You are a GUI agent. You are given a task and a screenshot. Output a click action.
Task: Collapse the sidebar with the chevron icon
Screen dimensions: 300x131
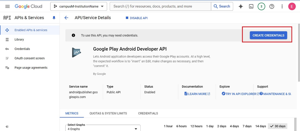pos(7,127)
